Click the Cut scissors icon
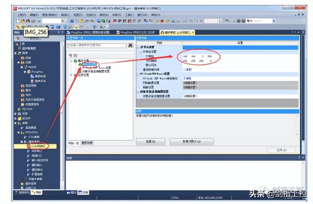 (x=72, y=21)
